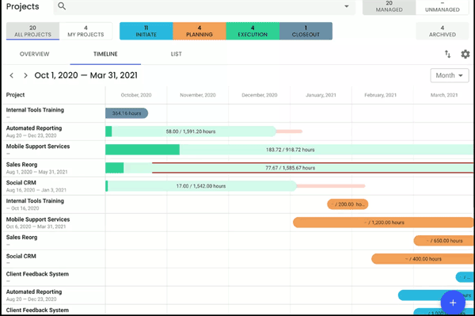Show All Projects filter
Screen dimensions: 475x316
coord(32,31)
